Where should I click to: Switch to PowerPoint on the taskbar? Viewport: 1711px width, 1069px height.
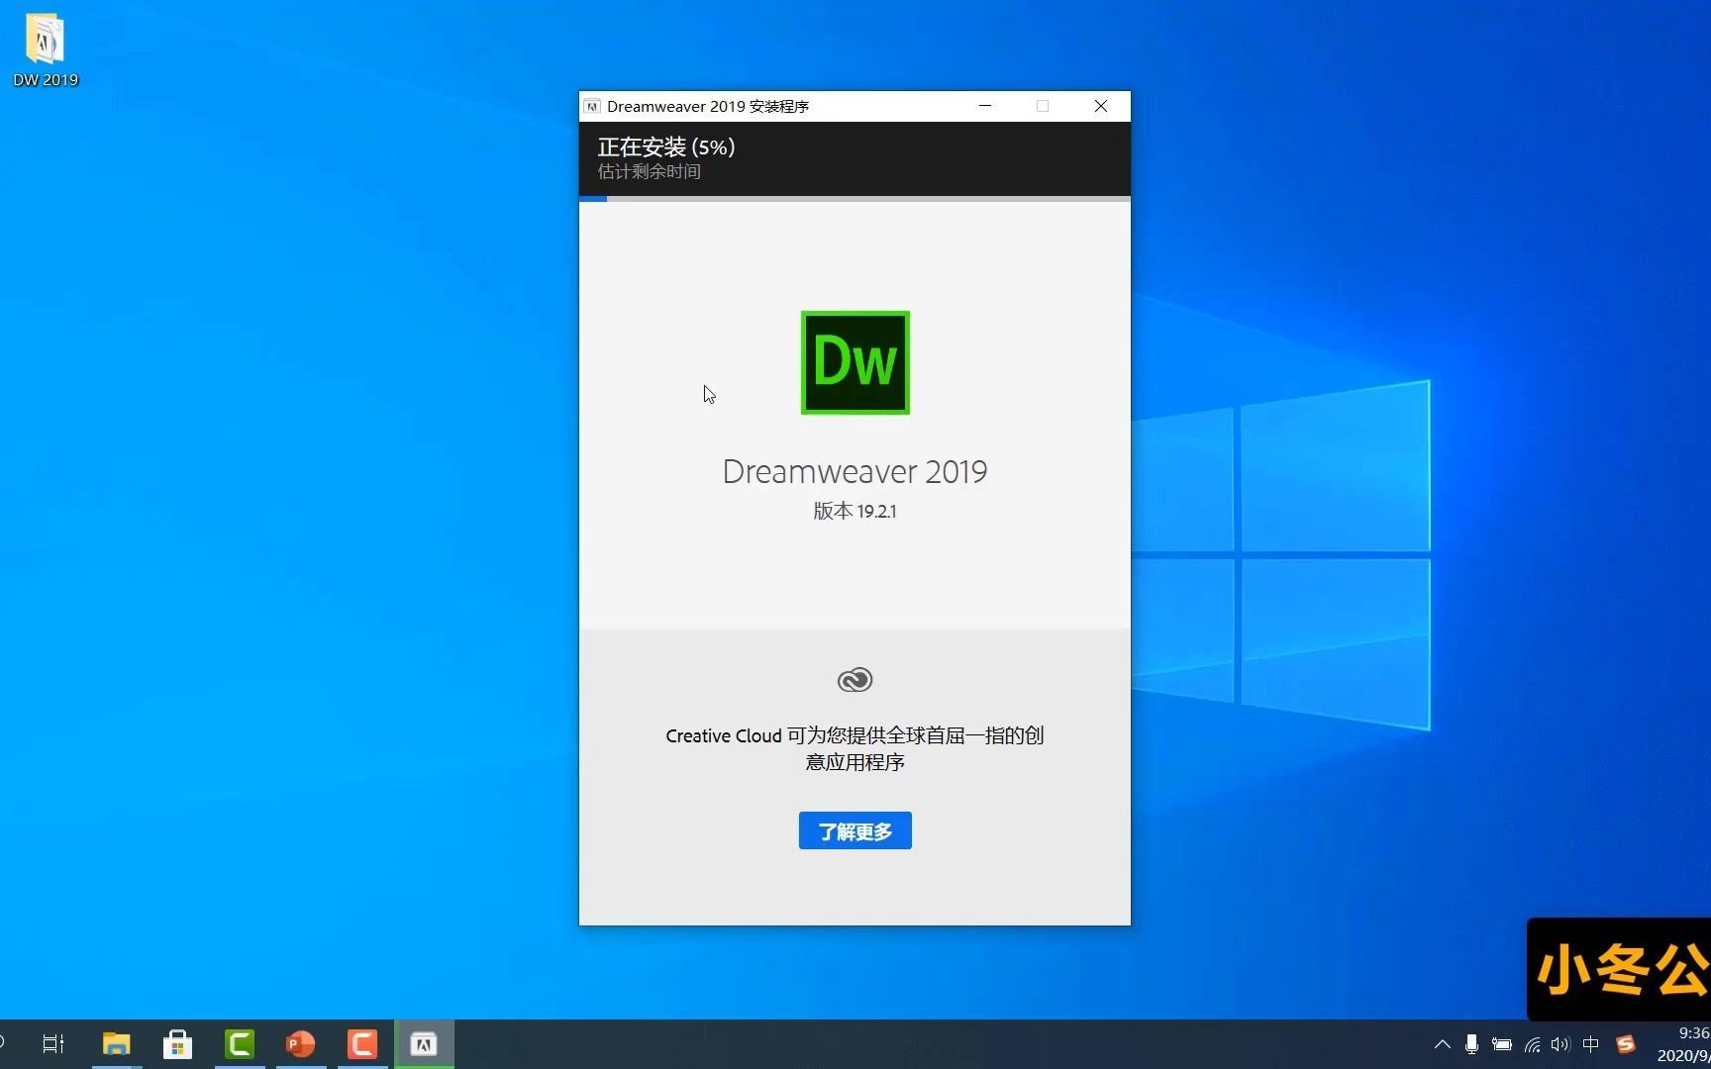pyautogui.click(x=301, y=1043)
